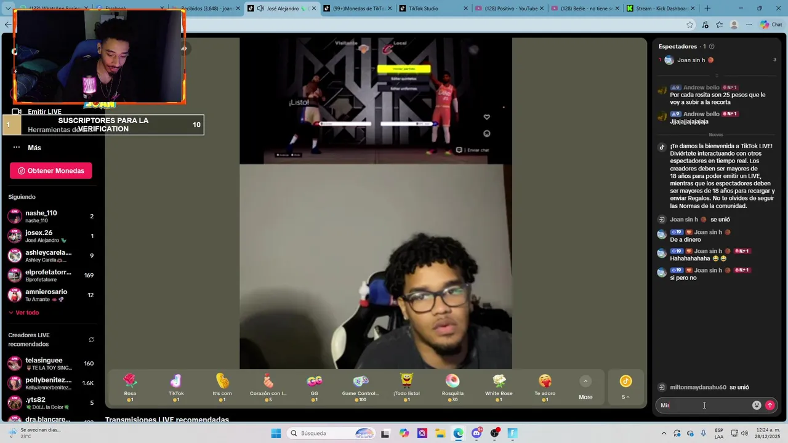Open Emitir LIVE in sidebar

point(37,111)
